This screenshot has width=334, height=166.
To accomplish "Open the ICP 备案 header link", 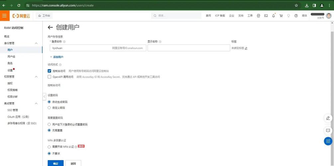I will click(x=220, y=16).
